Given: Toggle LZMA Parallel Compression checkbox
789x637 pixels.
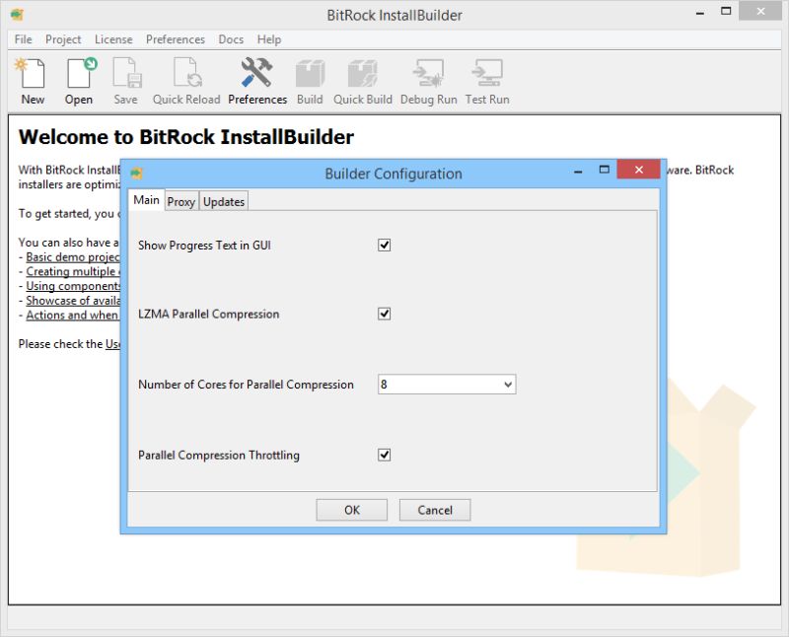Looking at the screenshot, I should coord(384,314).
